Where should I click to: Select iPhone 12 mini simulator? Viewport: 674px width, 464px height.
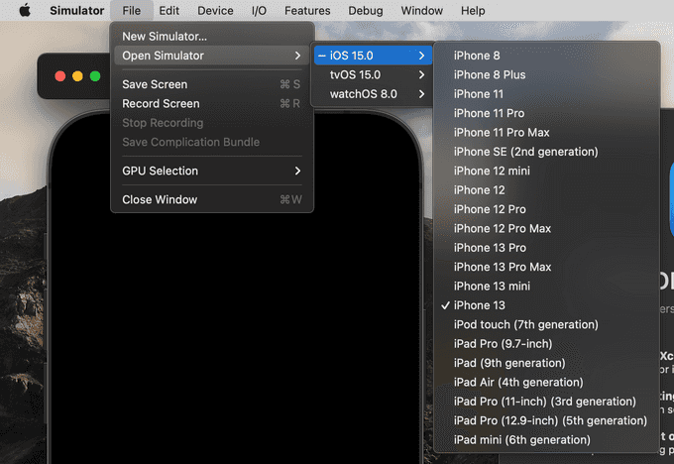pos(547,171)
